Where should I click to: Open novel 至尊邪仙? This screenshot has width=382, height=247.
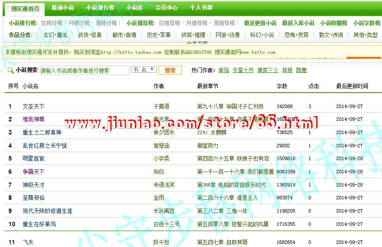[34, 198]
